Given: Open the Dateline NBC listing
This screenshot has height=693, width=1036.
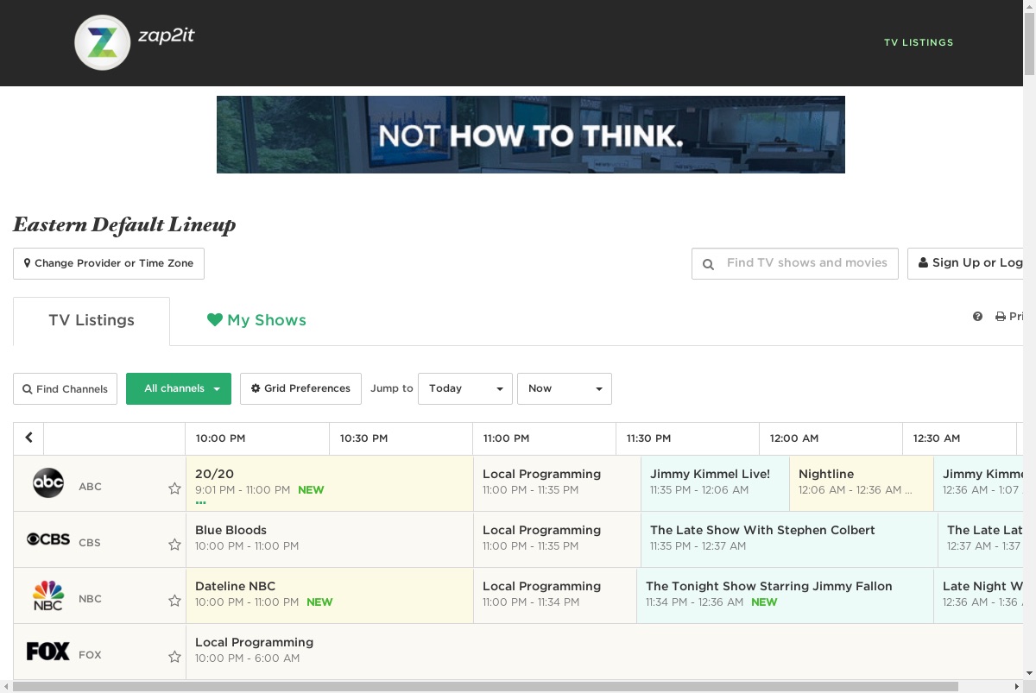Looking at the screenshot, I should click(x=330, y=595).
